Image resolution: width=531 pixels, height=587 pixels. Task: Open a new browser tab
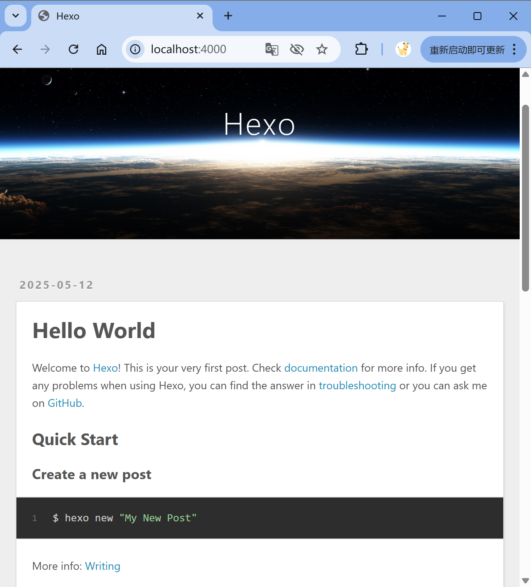228,16
